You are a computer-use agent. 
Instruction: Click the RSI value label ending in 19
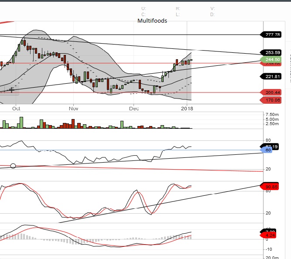pos(274,147)
